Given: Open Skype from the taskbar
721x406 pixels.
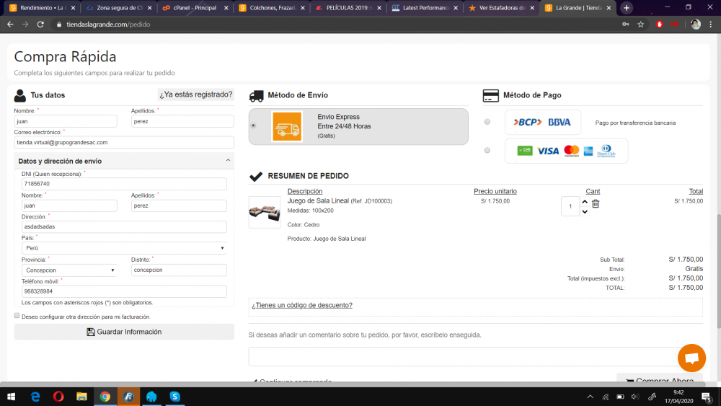Looking at the screenshot, I should click(x=174, y=397).
